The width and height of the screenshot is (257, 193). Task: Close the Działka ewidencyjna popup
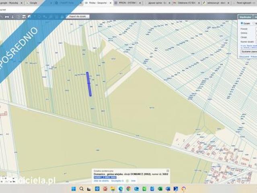[x=168, y=171]
